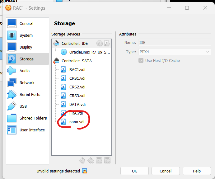This screenshot has height=179, width=215.
Task: Click the 'Invalid settings detected' text
Action: tap(58, 171)
